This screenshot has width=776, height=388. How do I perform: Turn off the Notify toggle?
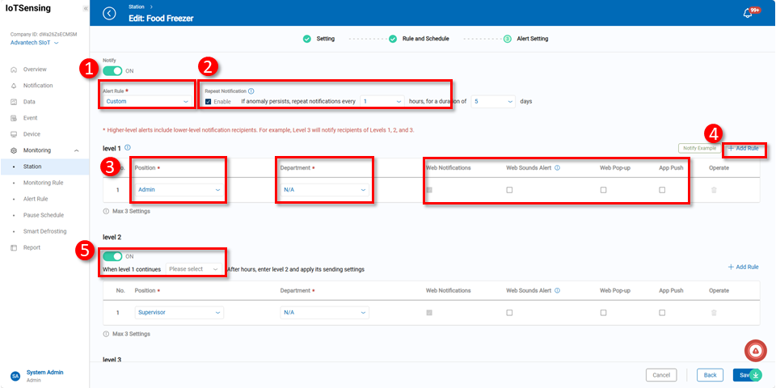click(x=112, y=71)
